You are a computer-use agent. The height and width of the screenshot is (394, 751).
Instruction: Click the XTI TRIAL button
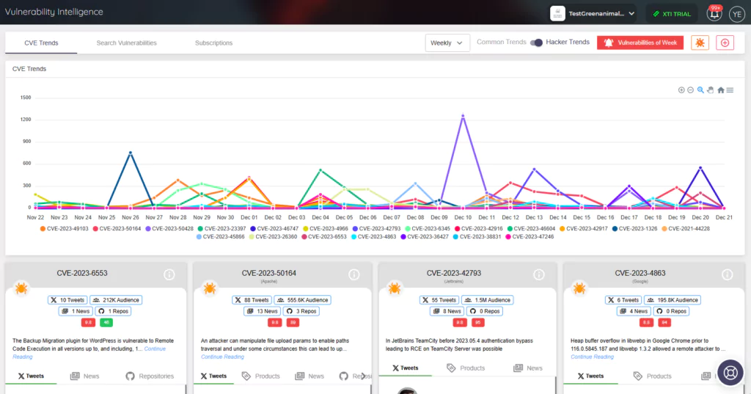click(672, 14)
